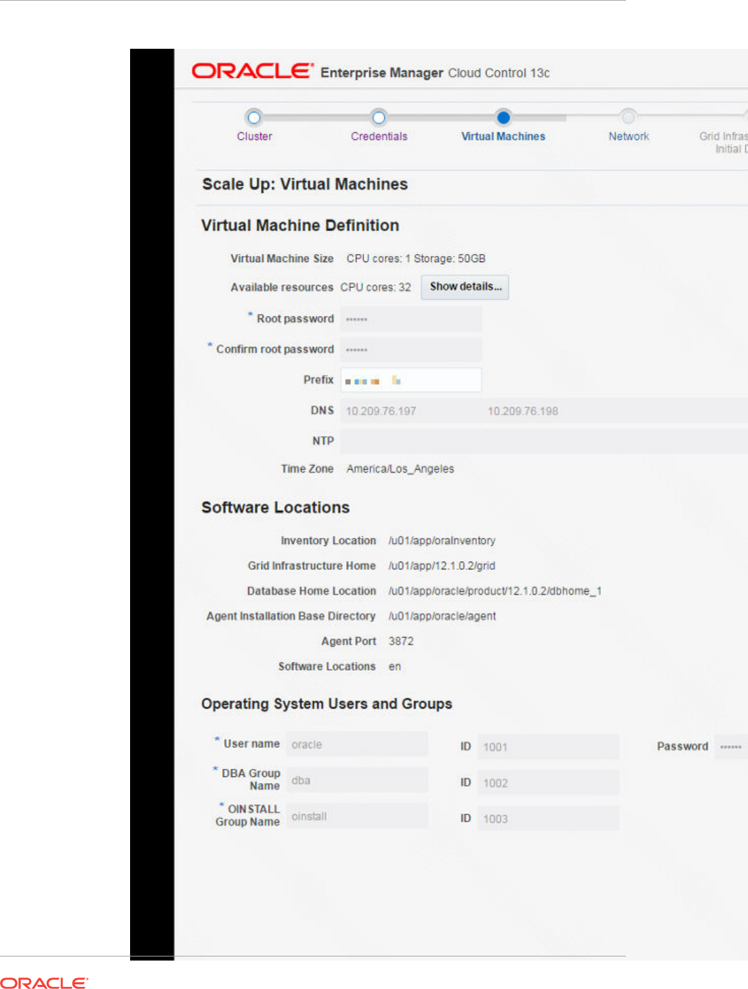Screen dimensions: 748x989
Task: Select the Virtual Machines step label
Action: click(x=503, y=136)
